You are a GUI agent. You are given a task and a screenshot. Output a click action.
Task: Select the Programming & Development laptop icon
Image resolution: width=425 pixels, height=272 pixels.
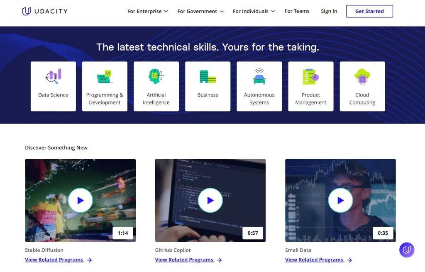point(105,77)
